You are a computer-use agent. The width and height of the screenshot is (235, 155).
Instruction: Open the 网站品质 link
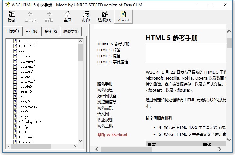point(105,108)
